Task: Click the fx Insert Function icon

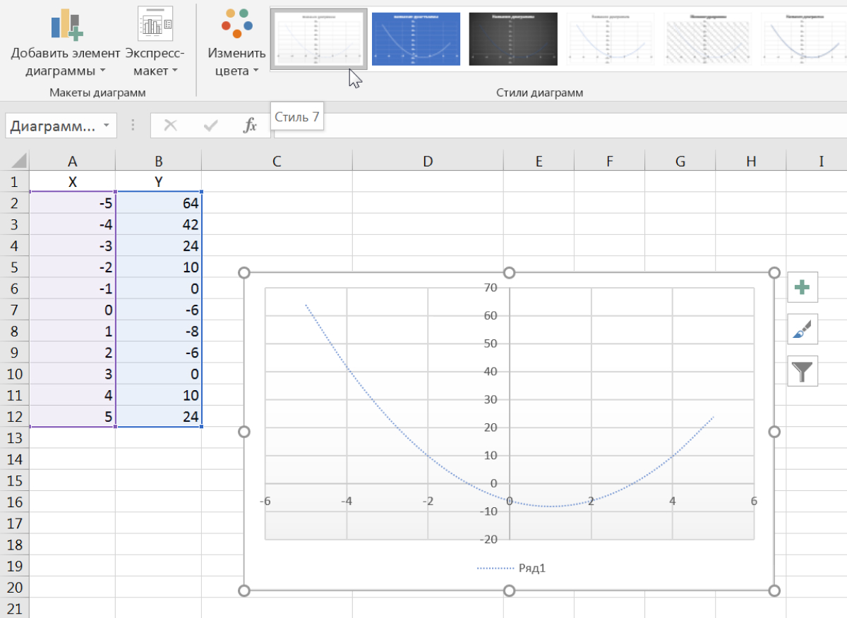Action: click(250, 126)
